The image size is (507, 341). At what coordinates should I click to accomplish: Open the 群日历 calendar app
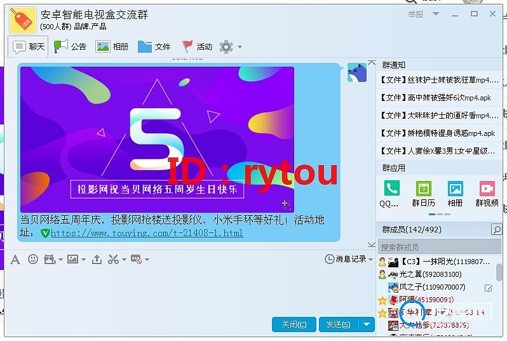tap(423, 194)
